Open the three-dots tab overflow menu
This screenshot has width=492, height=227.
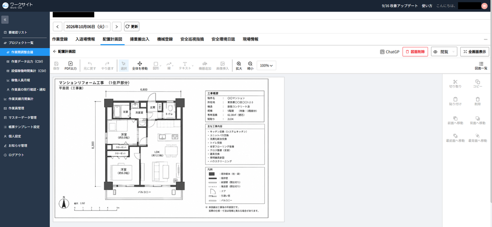coord(485,39)
